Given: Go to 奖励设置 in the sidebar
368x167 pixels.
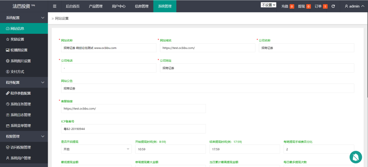Looking at the screenshot, I should pos(24,39).
